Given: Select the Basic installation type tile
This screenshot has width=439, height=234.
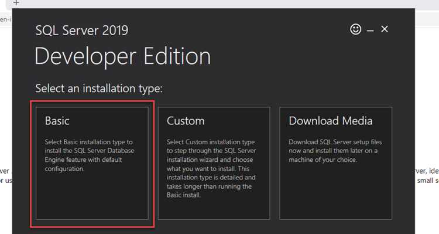Looking at the screenshot, I should pos(92,163).
